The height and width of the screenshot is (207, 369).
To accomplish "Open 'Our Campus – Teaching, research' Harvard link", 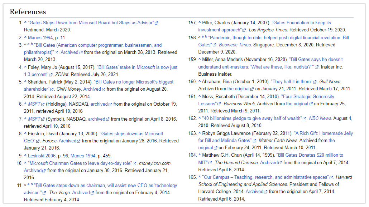I will 265,177.
